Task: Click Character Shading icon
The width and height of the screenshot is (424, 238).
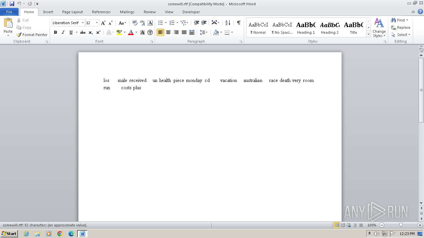Action: 142,32
